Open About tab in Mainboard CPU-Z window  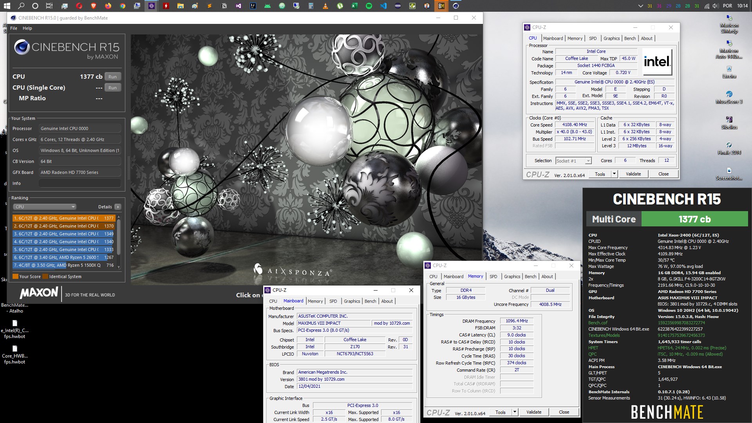coord(387,301)
